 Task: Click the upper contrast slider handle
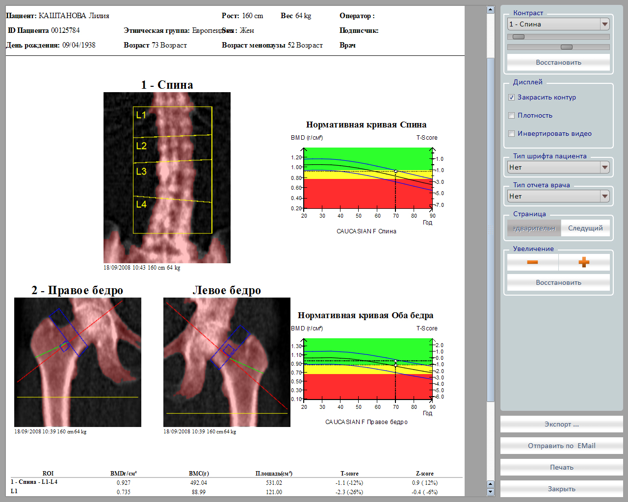pos(519,37)
